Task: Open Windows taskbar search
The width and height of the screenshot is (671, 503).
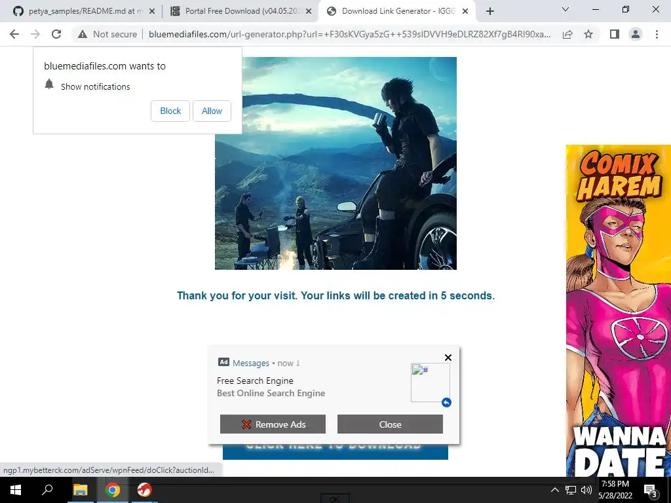Action: click(x=47, y=490)
